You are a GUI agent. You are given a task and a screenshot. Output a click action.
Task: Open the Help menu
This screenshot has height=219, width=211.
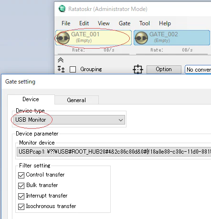point(165,23)
